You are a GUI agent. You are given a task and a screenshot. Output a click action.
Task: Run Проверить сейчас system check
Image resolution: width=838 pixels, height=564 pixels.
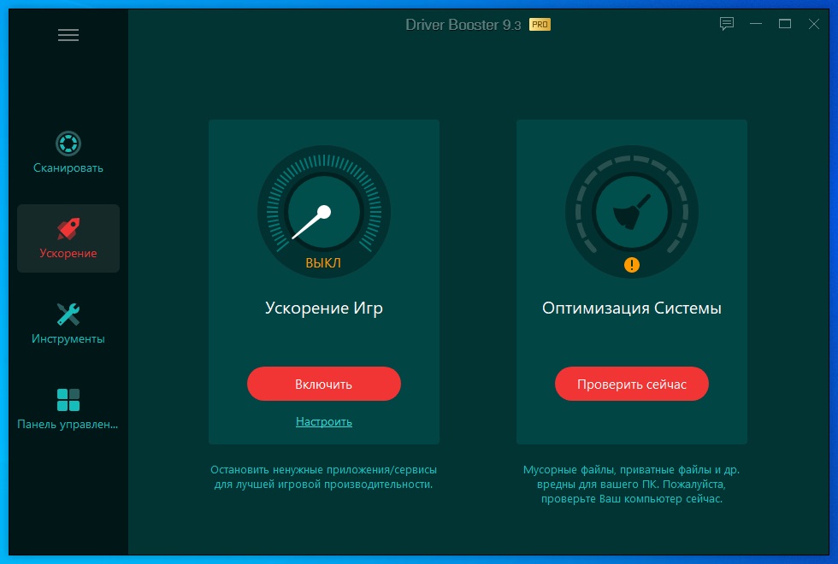tap(632, 384)
